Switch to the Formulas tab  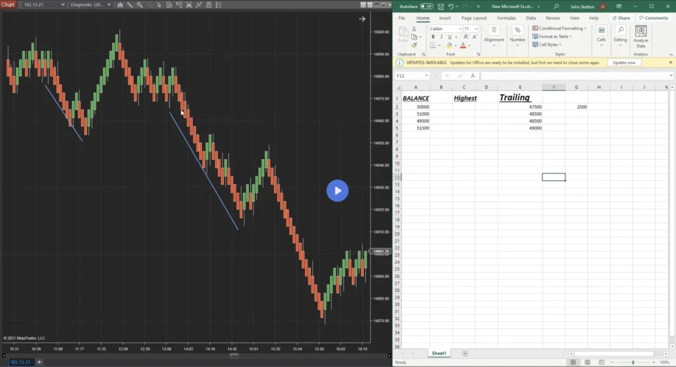click(x=506, y=18)
